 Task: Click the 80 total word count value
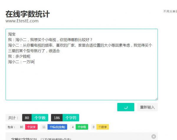point(27,118)
